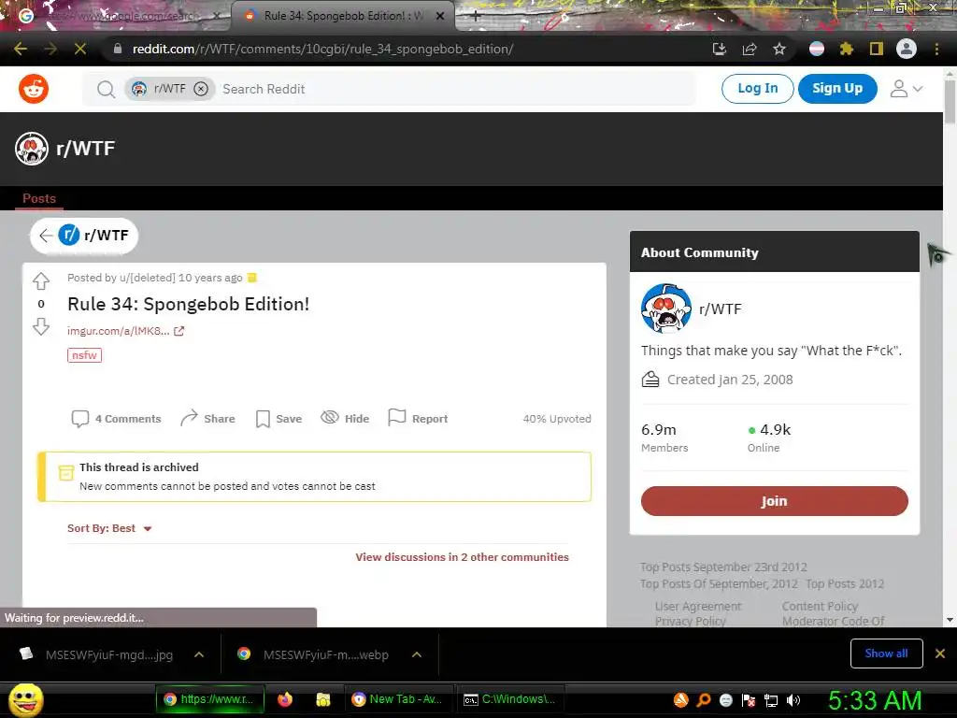Open the extensions puzzle icon
Viewport: 957px width, 718px height.
pyautogui.click(x=847, y=49)
